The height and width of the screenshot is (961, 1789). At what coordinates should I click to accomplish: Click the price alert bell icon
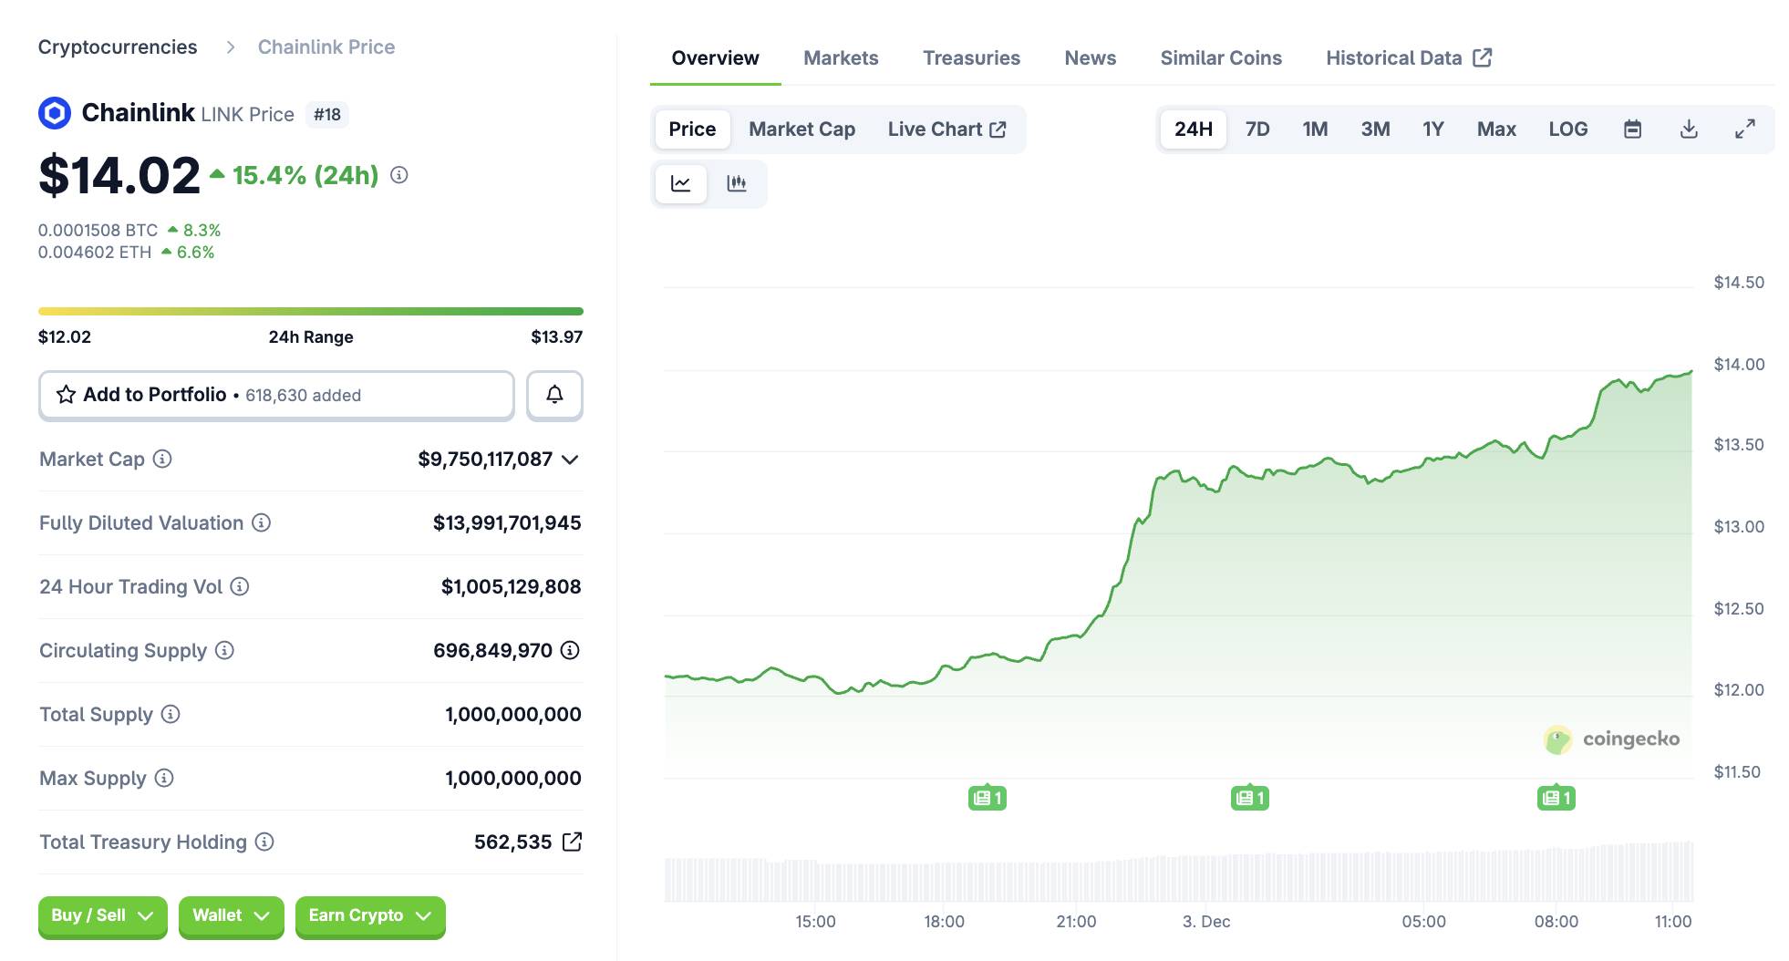[554, 395]
